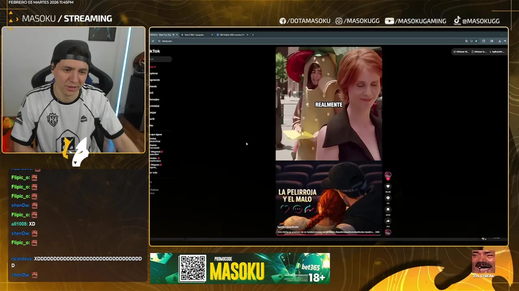
Task: Open the media control icon in toolbar
Action: tap(505, 41)
